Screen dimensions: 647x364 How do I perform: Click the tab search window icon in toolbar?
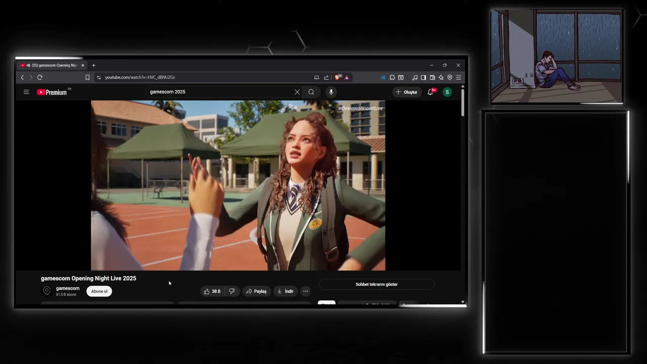[x=401, y=77]
